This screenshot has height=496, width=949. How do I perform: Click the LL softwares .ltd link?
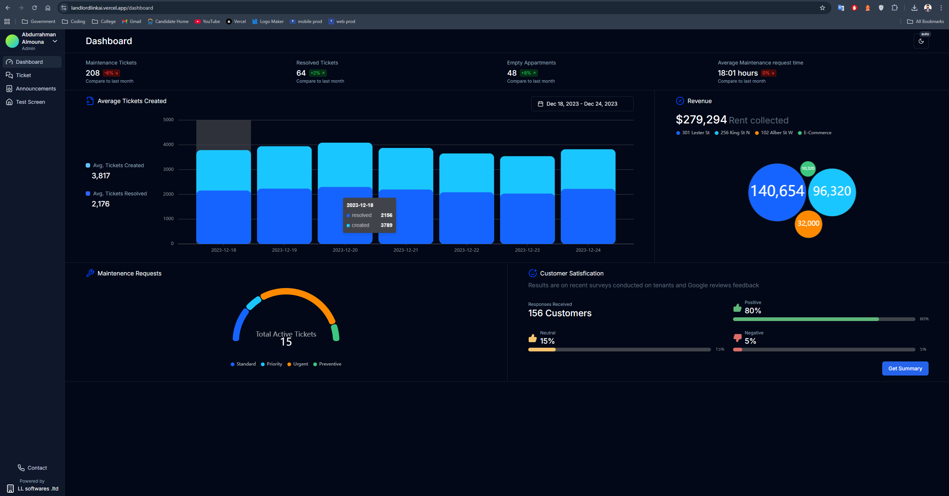[37, 489]
